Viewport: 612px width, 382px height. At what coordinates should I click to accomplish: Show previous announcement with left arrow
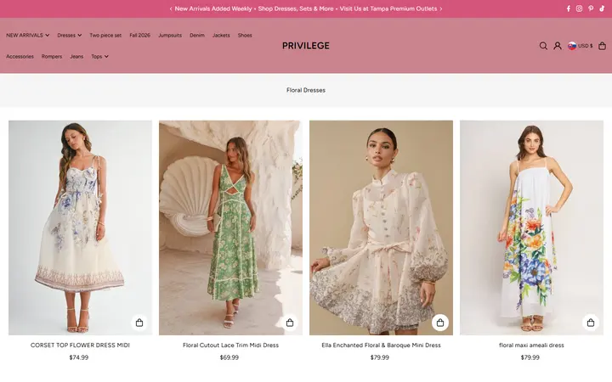tap(171, 8)
